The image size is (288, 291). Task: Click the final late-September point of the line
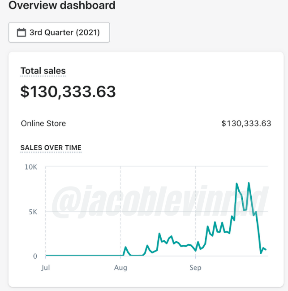[x=266, y=250]
